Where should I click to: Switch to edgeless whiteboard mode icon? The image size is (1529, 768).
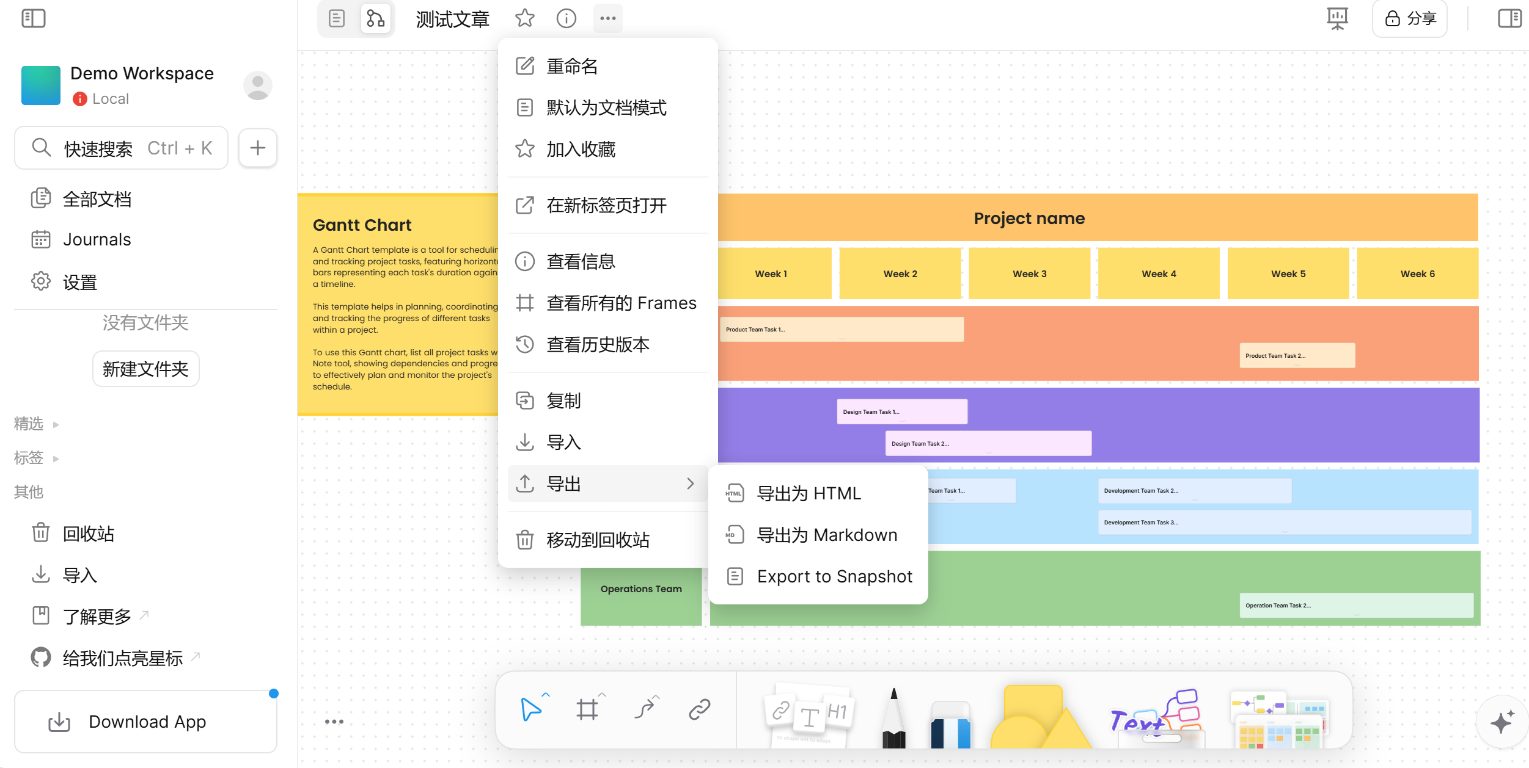(375, 18)
